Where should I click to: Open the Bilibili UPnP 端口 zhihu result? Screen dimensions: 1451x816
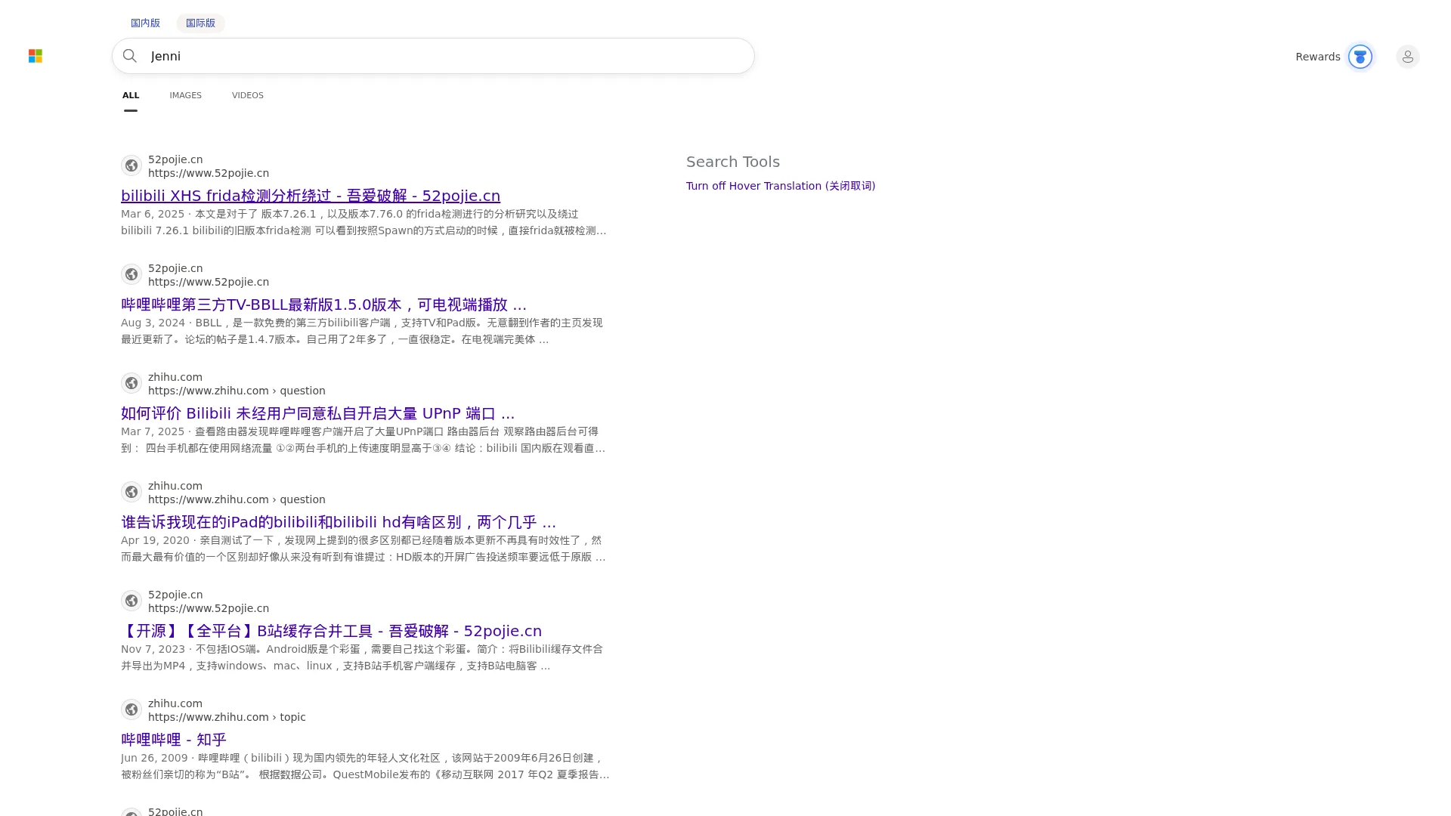click(x=317, y=413)
